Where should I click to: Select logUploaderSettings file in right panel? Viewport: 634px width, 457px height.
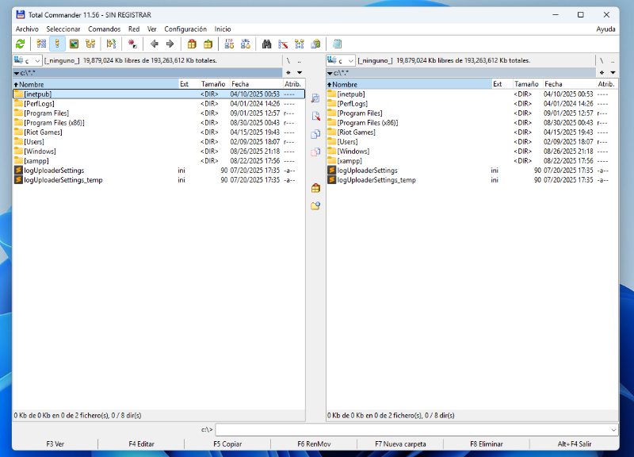point(472,171)
